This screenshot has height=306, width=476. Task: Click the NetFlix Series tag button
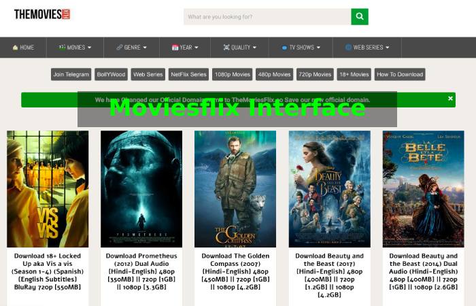188,74
